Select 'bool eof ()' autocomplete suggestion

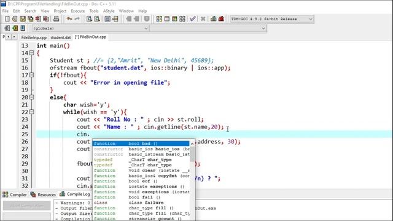coord(141,181)
